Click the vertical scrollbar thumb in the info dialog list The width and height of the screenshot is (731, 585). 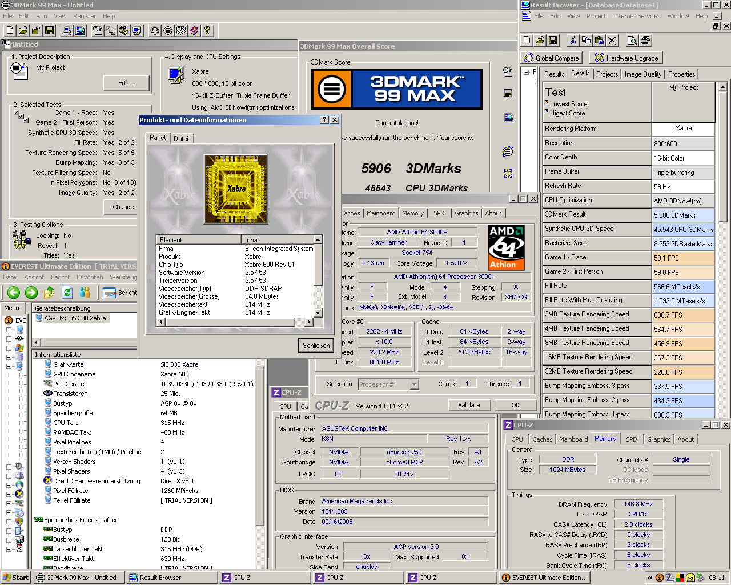tap(318, 264)
